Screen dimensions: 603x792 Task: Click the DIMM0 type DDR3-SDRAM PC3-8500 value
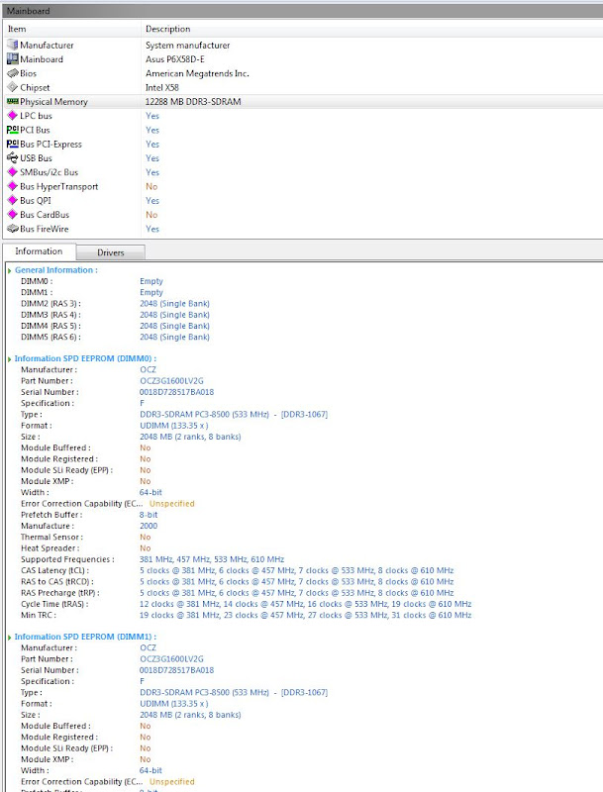234,414
